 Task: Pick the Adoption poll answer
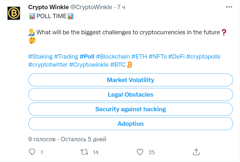(131, 124)
